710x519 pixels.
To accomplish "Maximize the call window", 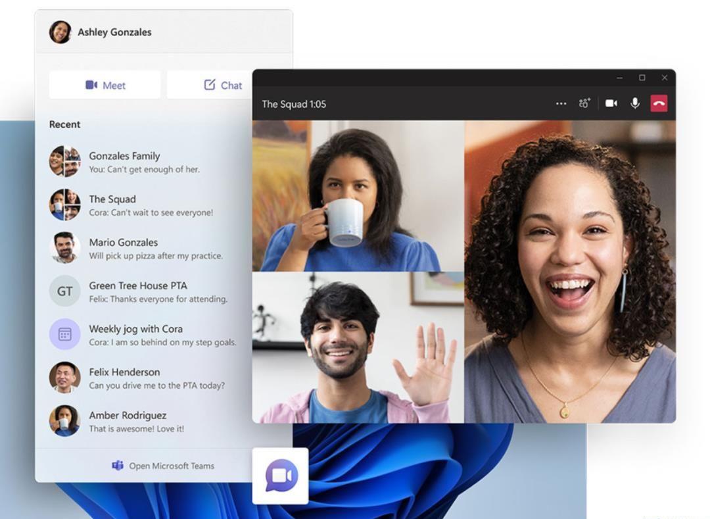I will click(642, 78).
